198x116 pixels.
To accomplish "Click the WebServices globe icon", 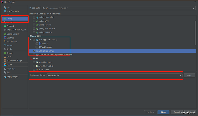I will click(x=40, y=47).
